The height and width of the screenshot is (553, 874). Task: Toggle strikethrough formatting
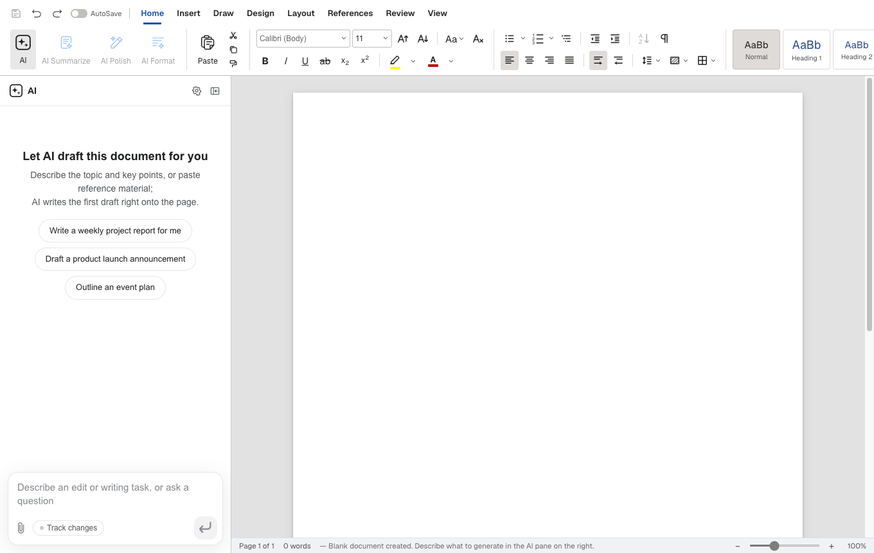pos(325,61)
